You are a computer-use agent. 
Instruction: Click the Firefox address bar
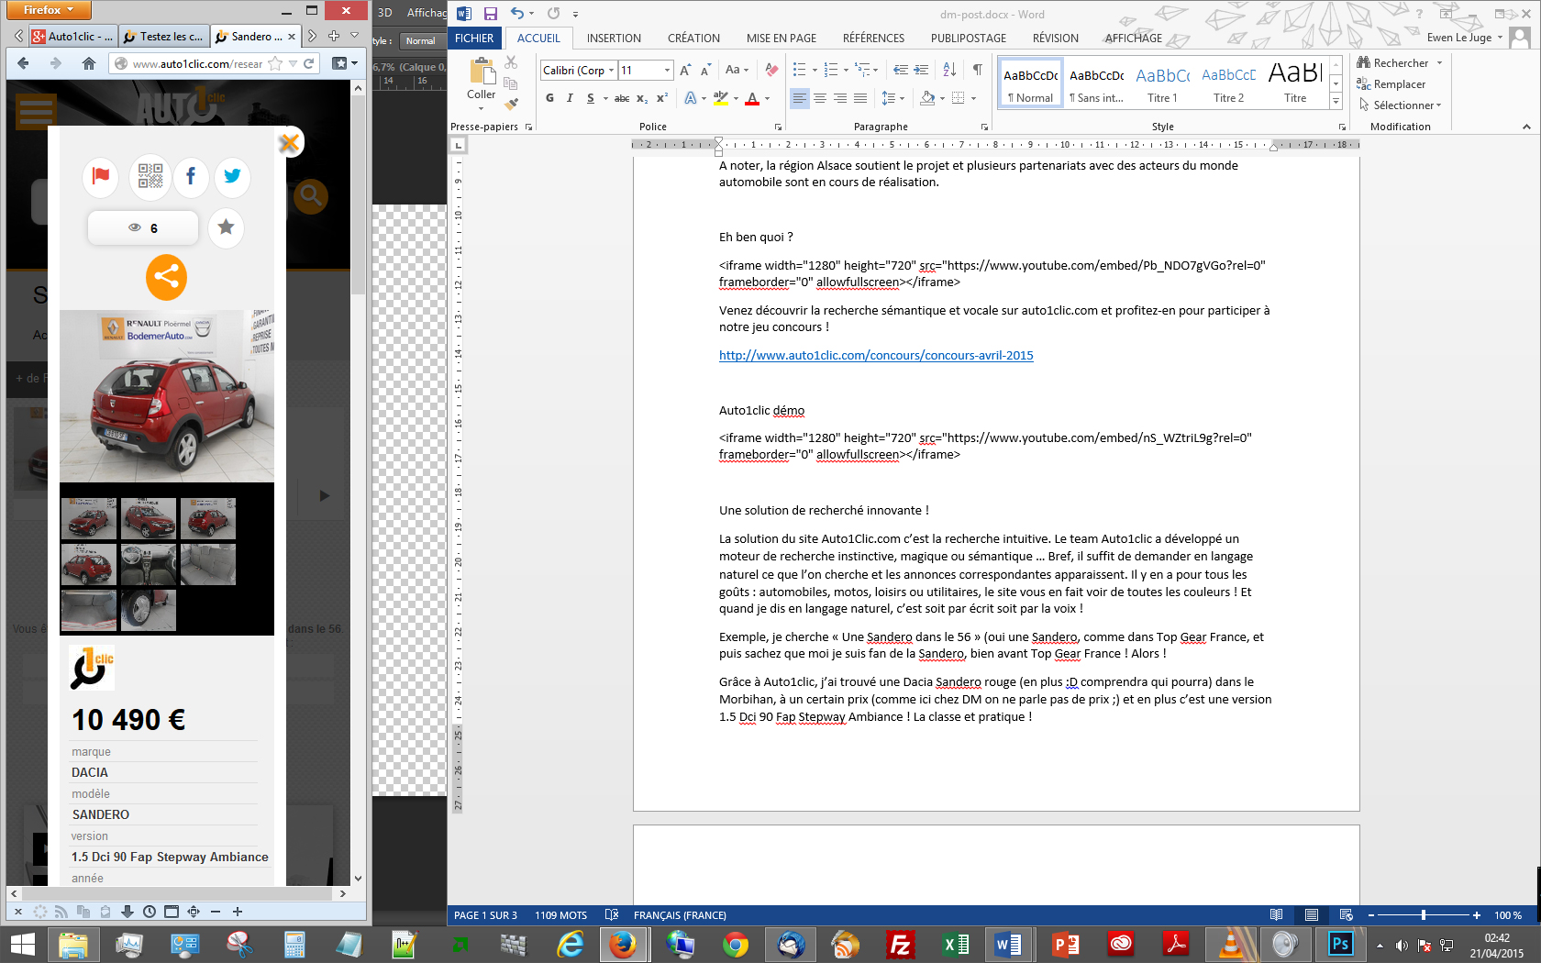pyautogui.click(x=197, y=63)
